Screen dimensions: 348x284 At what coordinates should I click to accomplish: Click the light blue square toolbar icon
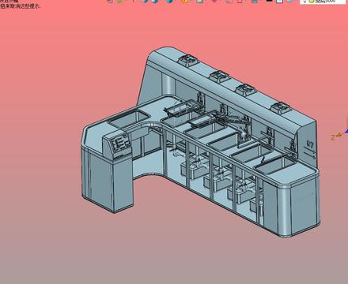pyautogui.click(x=279, y=1)
